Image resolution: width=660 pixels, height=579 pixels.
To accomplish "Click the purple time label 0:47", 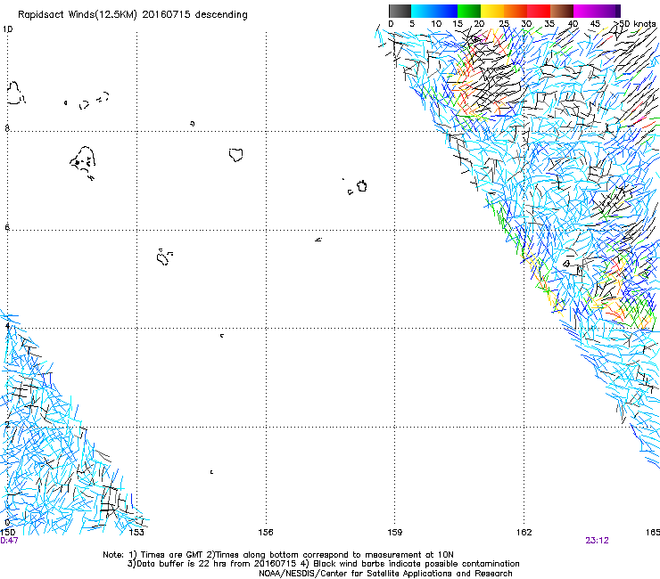I will coord(9,541).
